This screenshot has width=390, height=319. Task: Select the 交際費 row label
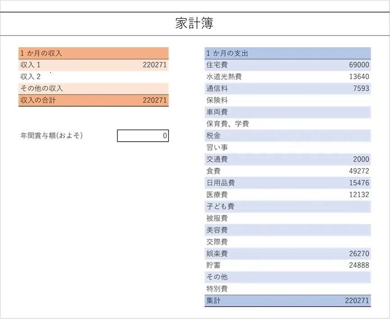click(x=217, y=242)
